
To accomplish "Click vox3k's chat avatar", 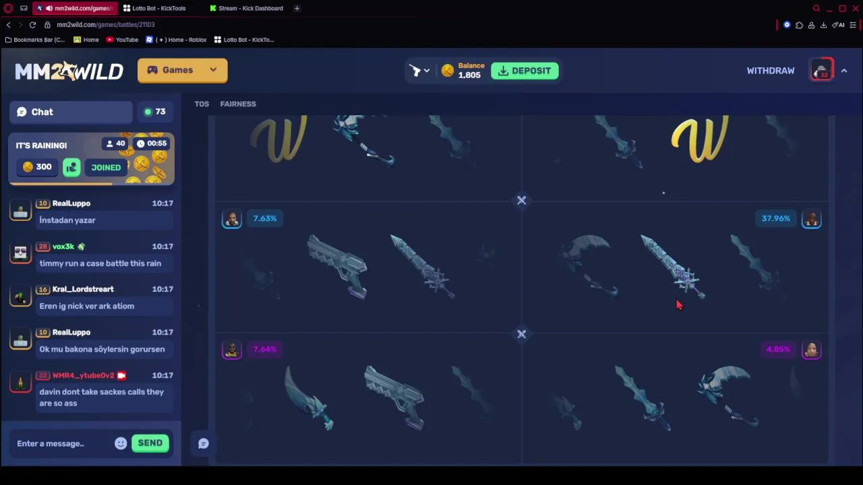I will click(x=20, y=253).
